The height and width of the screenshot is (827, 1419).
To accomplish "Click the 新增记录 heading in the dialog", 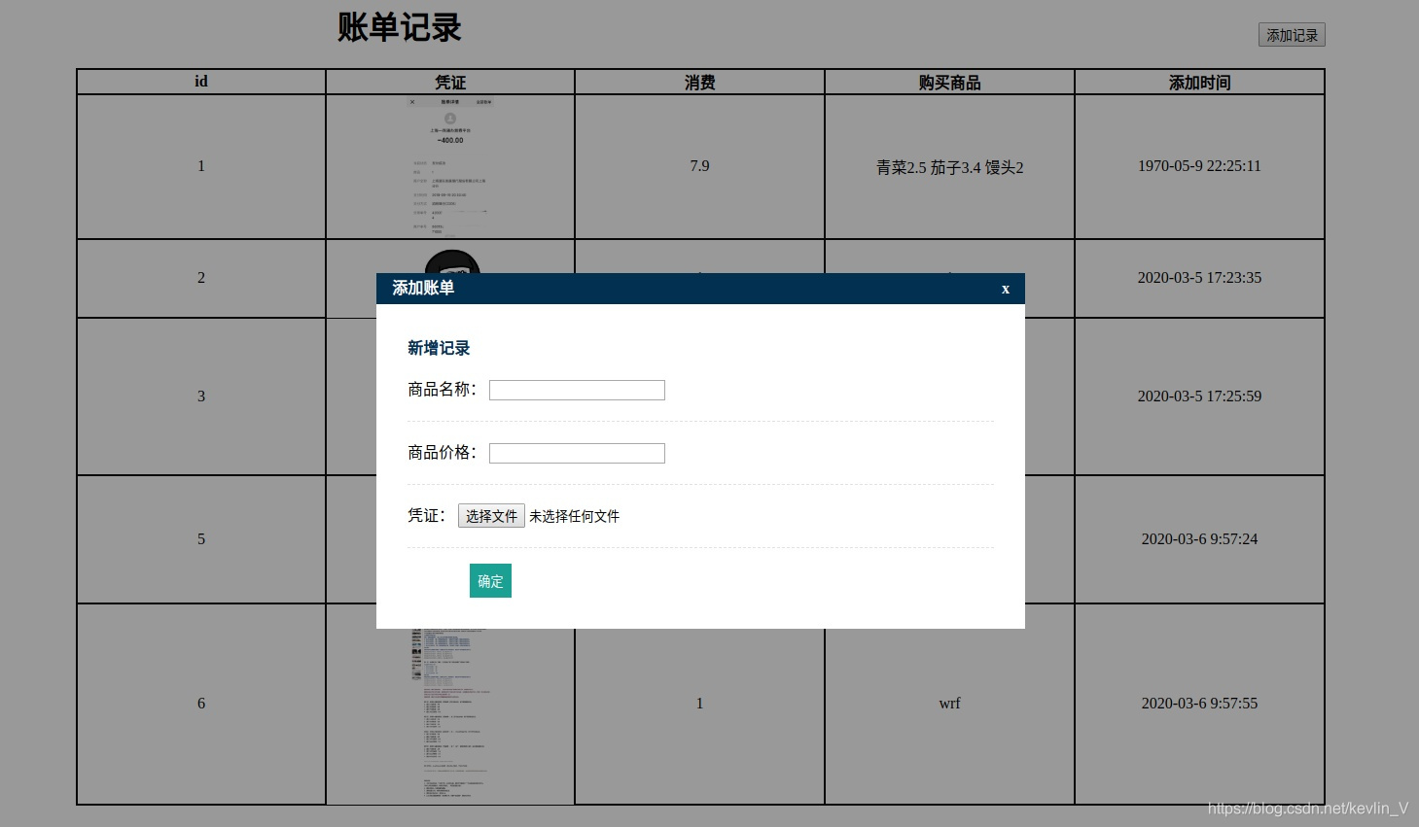I will coord(439,348).
